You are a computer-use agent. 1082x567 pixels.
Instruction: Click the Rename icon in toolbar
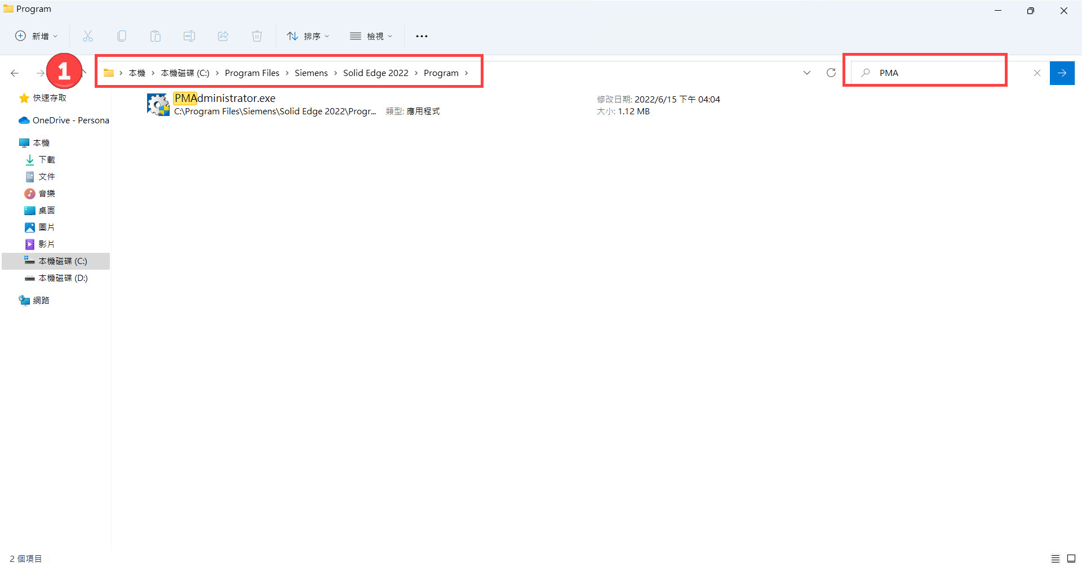(189, 36)
